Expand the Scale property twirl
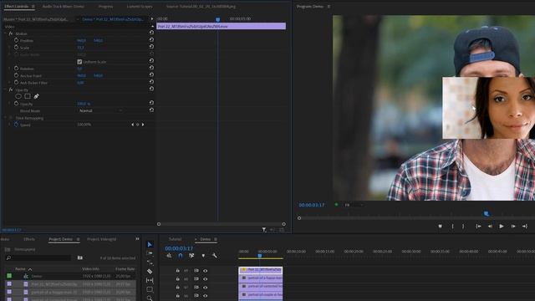This screenshot has width=535, height=301. coord(9,48)
